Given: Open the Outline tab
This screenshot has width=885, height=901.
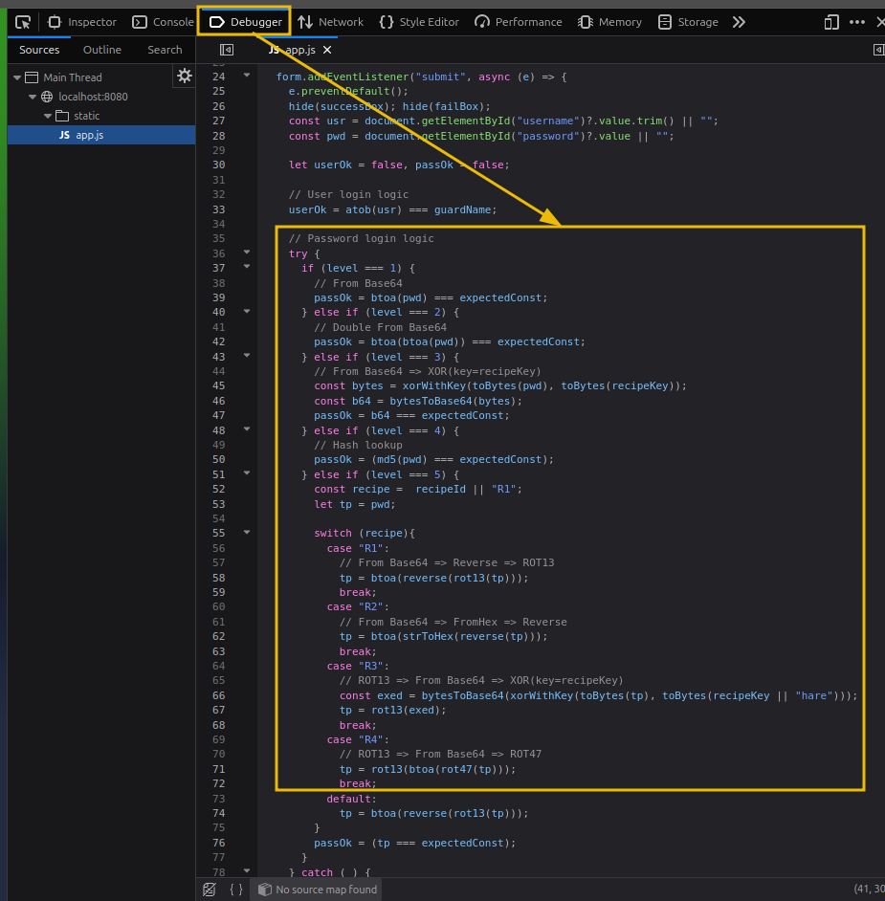Looking at the screenshot, I should tap(101, 49).
